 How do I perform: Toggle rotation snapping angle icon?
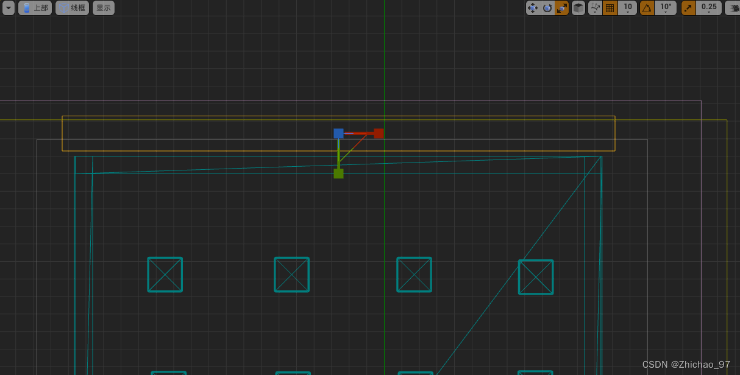(647, 8)
